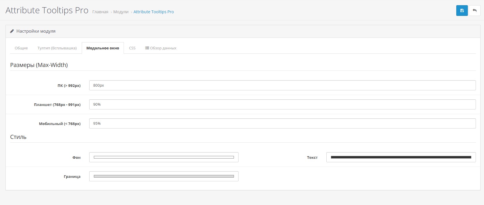Screen dimensions: 484x205
Task: Open the CSS tab
Action: pyautogui.click(x=132, y=48)
